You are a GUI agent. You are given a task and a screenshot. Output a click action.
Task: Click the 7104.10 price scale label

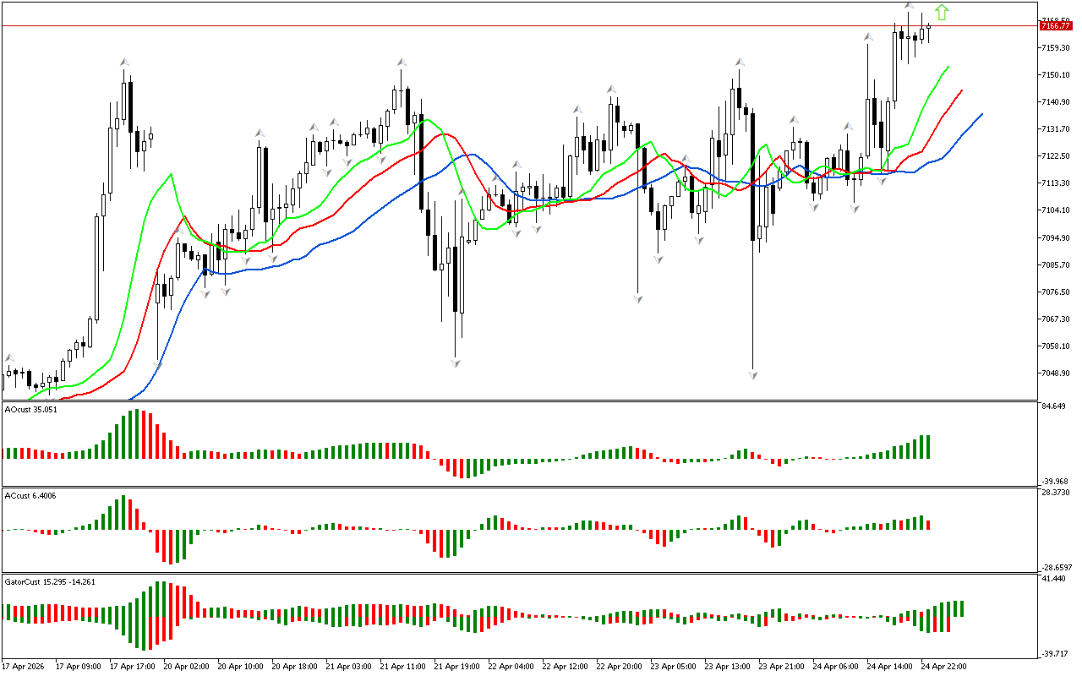click(1057, 210)
